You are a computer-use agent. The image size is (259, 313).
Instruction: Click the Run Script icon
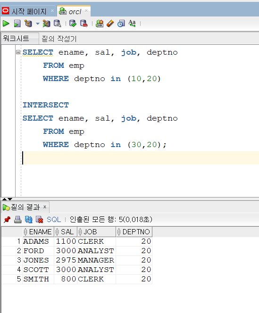[17, 24]
